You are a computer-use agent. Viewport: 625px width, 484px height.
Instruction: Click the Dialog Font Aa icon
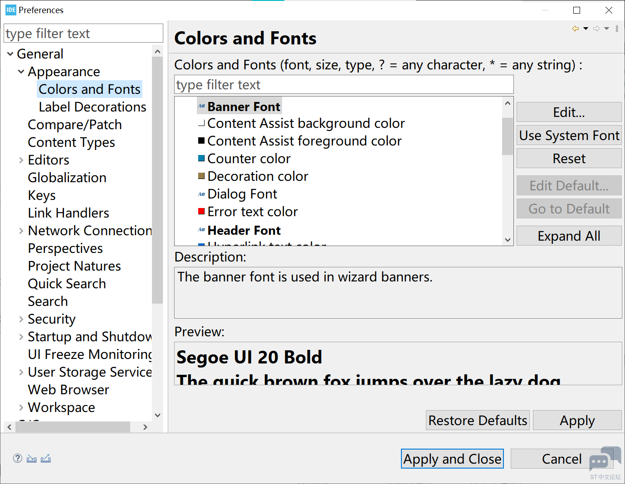pyautogui.click(x=201, y=194)
